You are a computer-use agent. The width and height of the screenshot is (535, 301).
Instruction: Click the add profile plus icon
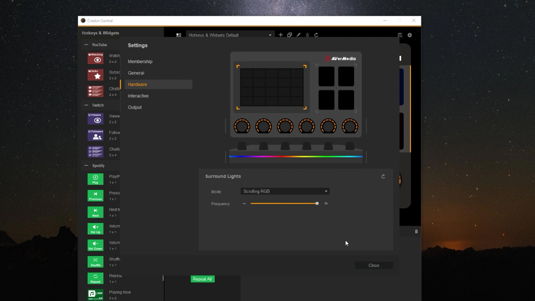tap(280, 35)
